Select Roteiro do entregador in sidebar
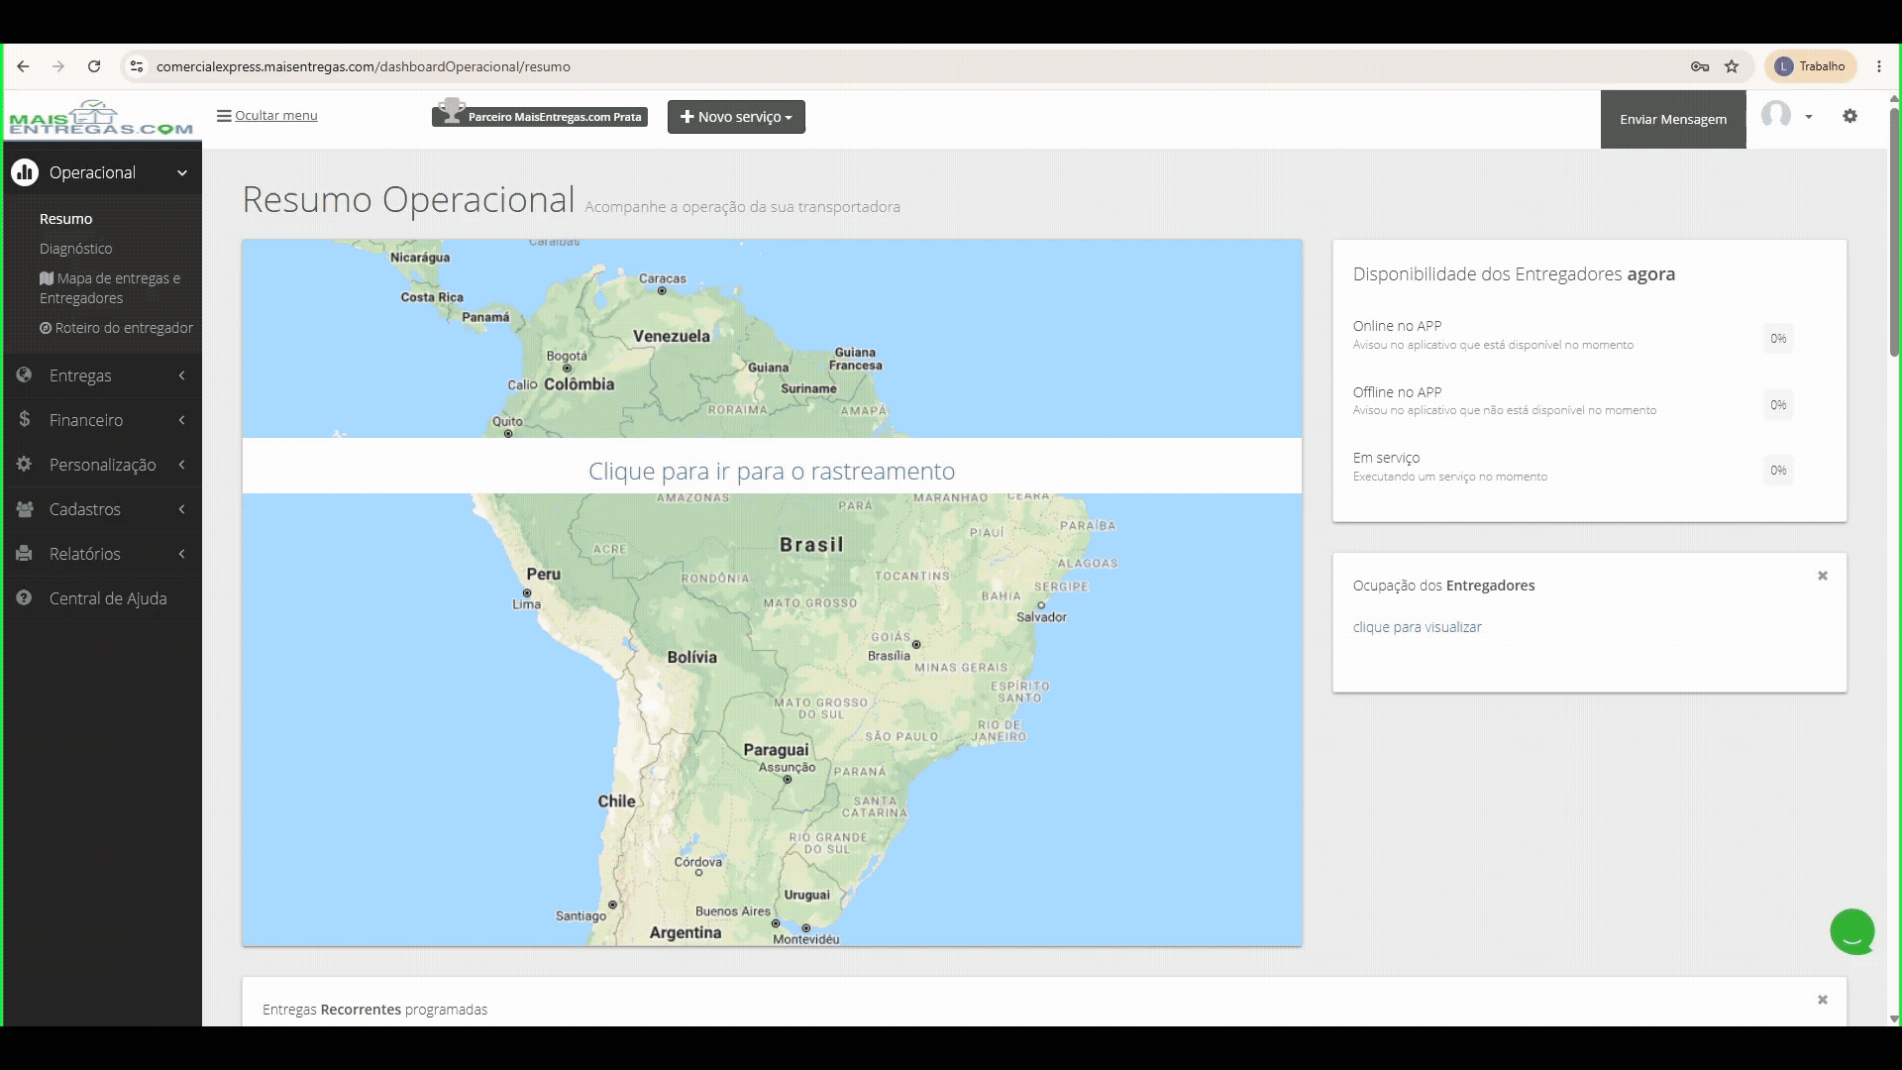 [x=116, y=328]
